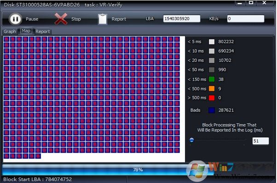277x183 pixels.
Task: Click the 'Block Processing Time' caption text
Action: tap(230, 128)
